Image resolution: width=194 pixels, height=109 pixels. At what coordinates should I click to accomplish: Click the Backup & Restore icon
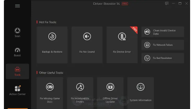tap(52, 36)
